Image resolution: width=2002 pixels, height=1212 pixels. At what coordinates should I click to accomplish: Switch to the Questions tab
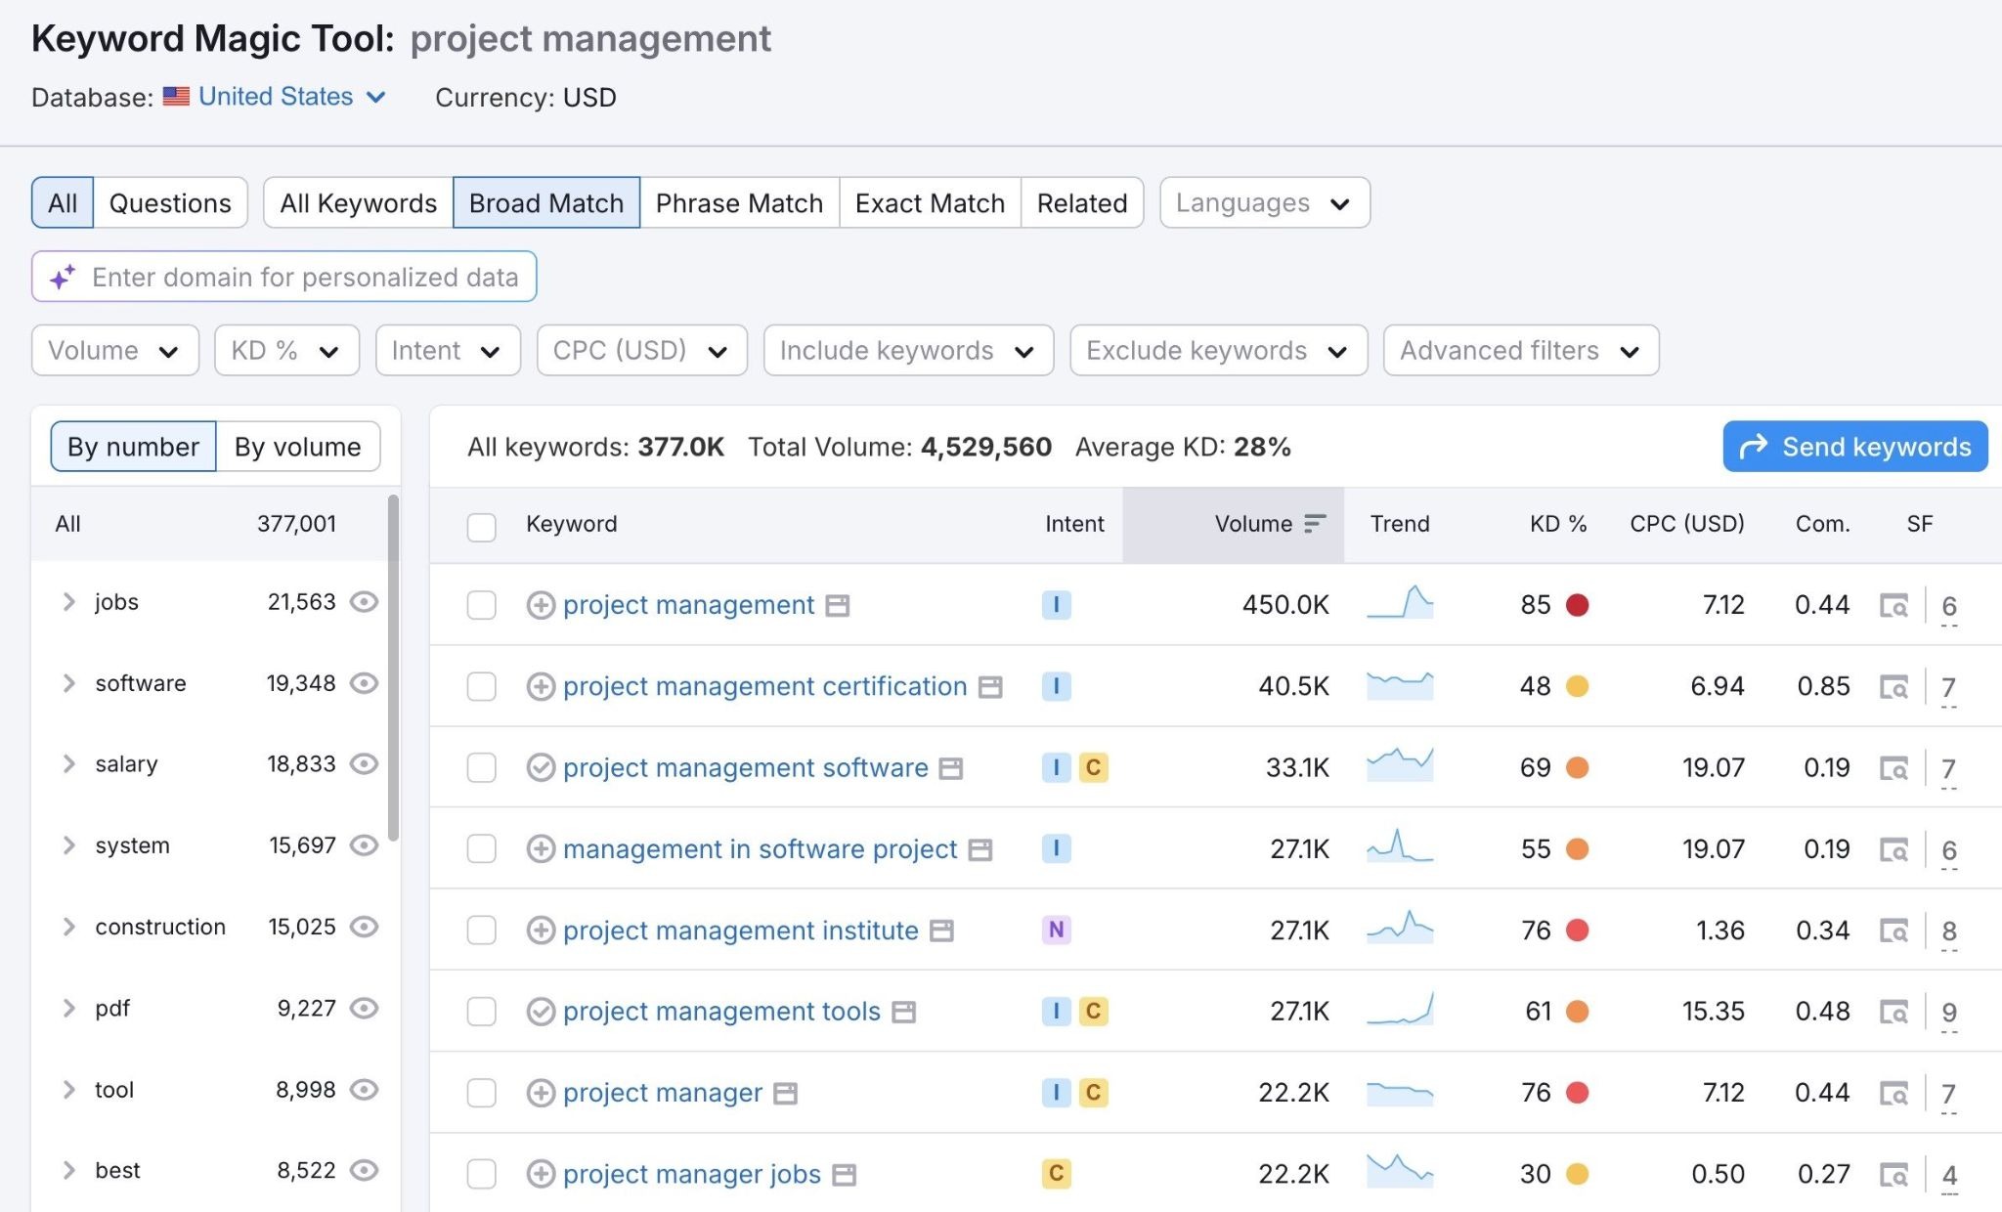170,202
